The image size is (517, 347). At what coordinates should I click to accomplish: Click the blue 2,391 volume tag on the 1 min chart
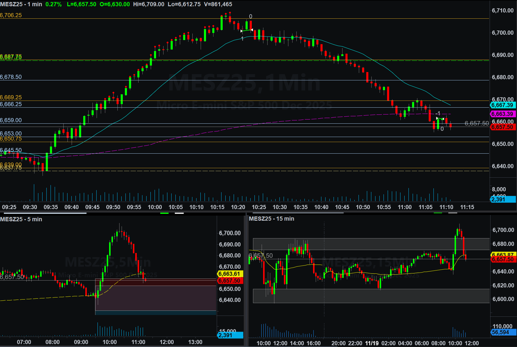(x=502, y=199)
